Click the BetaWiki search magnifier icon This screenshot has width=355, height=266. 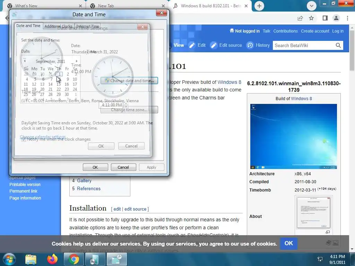click(x=338, y=45)
